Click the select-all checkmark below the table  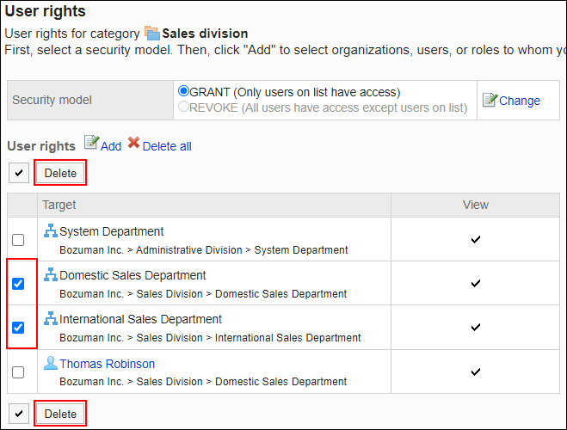tap(19, 414)
